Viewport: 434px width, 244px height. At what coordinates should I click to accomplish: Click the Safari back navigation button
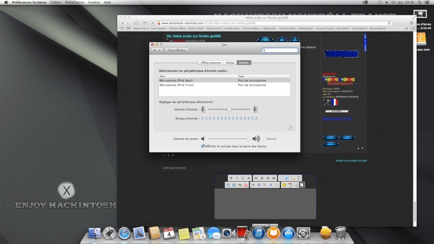[123, 23]
